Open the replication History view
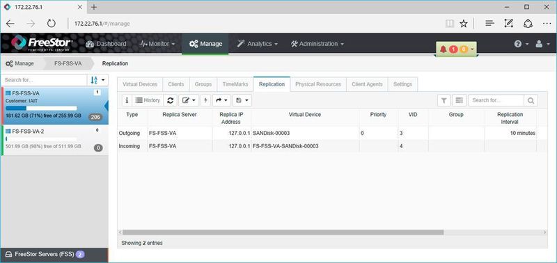 point(148,100)
